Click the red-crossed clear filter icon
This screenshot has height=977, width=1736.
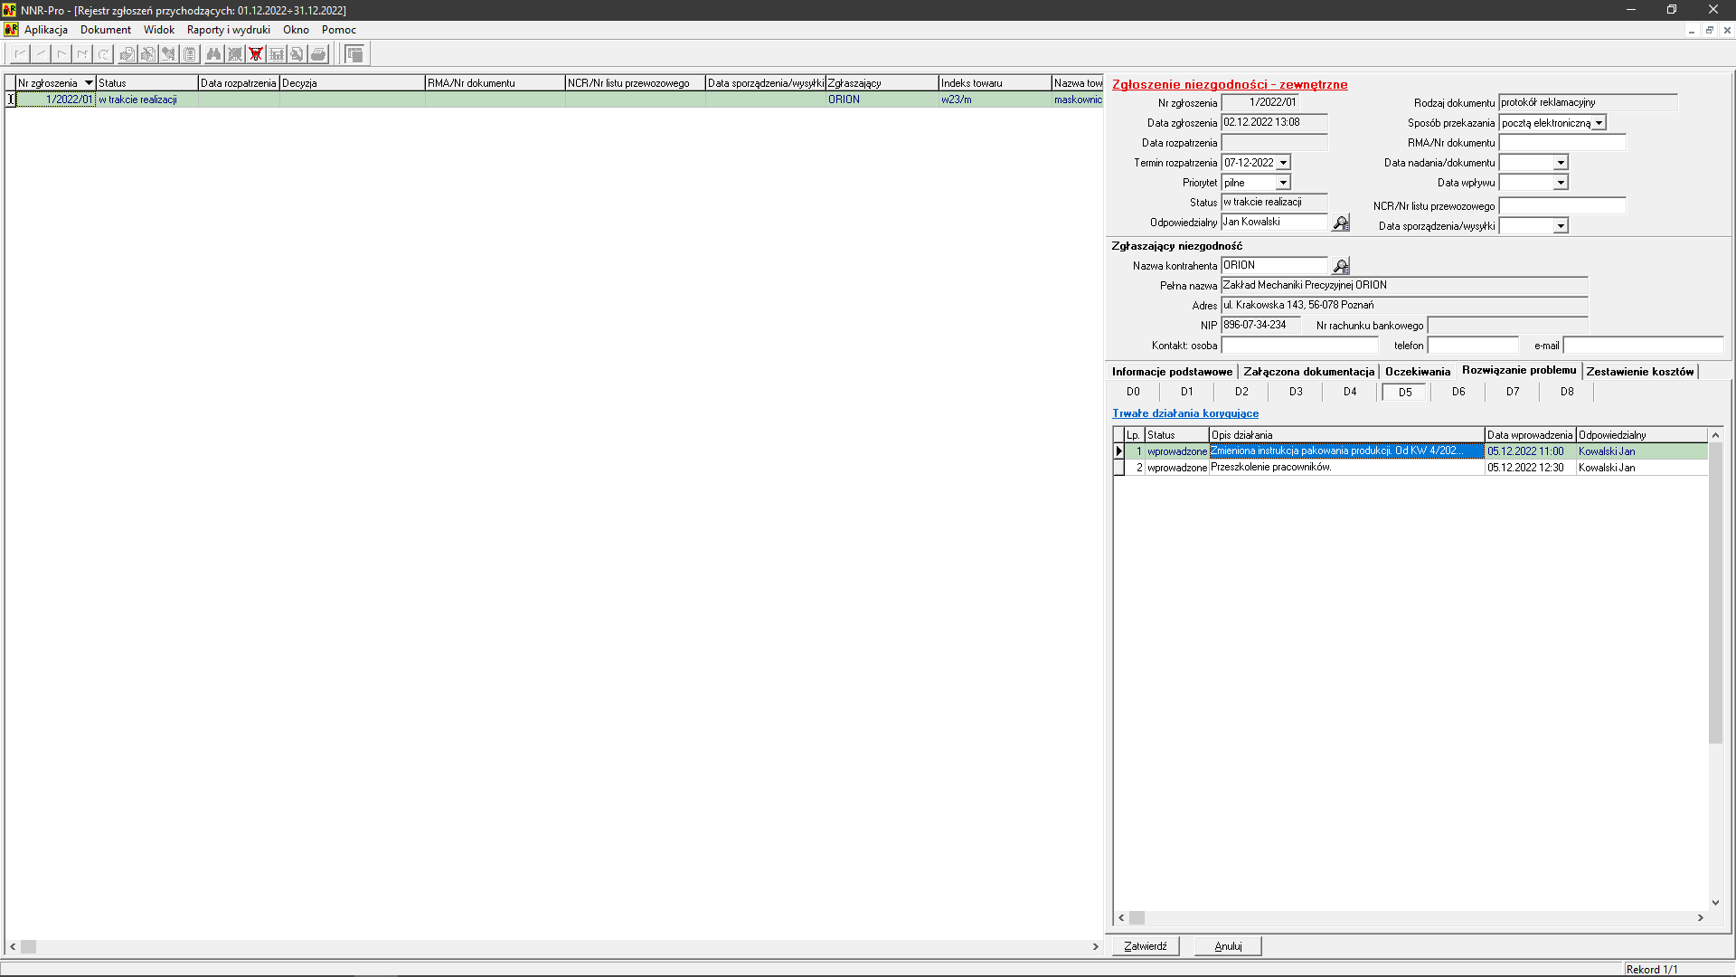click(256, 54)
